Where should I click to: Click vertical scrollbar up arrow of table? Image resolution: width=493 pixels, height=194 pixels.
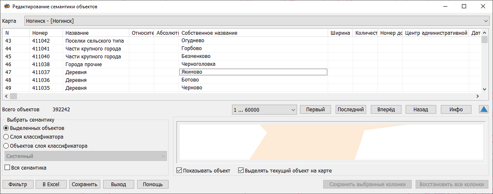pos(485,33)
